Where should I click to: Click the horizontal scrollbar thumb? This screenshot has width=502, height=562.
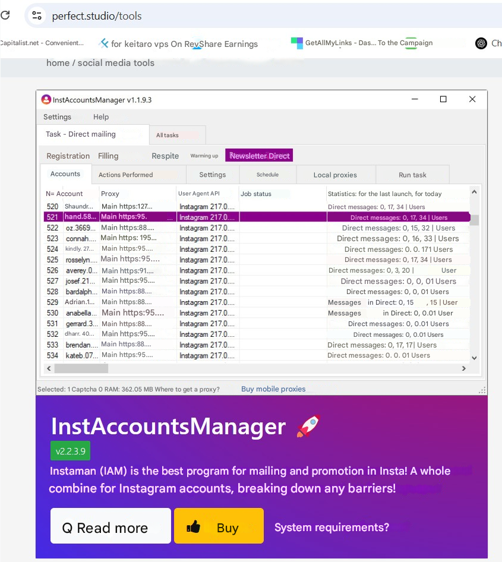click(x=81, y=368)
